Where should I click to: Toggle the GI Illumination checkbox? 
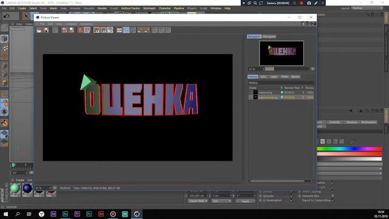pyautogui.click(x=292, y=200)
